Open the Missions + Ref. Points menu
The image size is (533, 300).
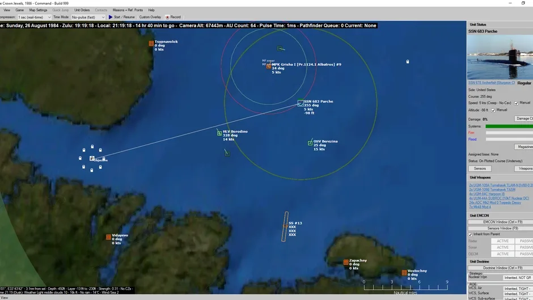tap(128, 10)
